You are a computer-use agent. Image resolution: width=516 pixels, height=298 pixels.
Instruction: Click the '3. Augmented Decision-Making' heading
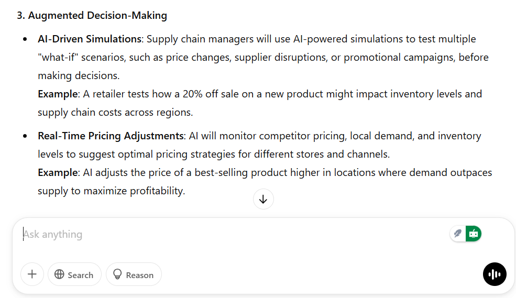click(92, 16)
